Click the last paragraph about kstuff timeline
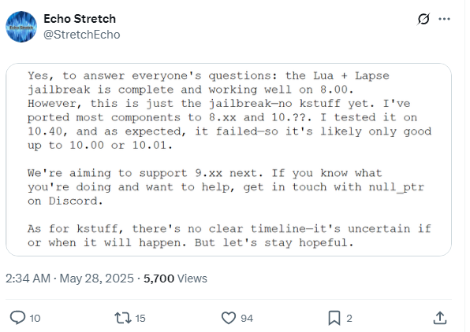This screenshot has width=470, height=332. click(x=229, y=236)
